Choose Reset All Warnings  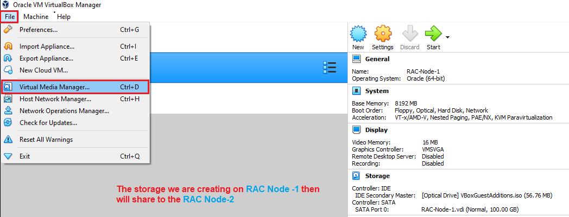pos(75,139)
